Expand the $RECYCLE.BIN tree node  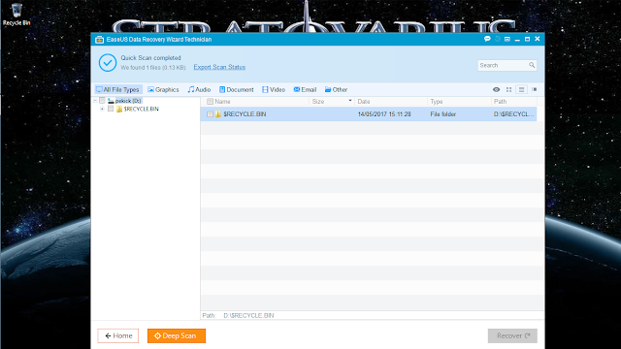point(102,109)
